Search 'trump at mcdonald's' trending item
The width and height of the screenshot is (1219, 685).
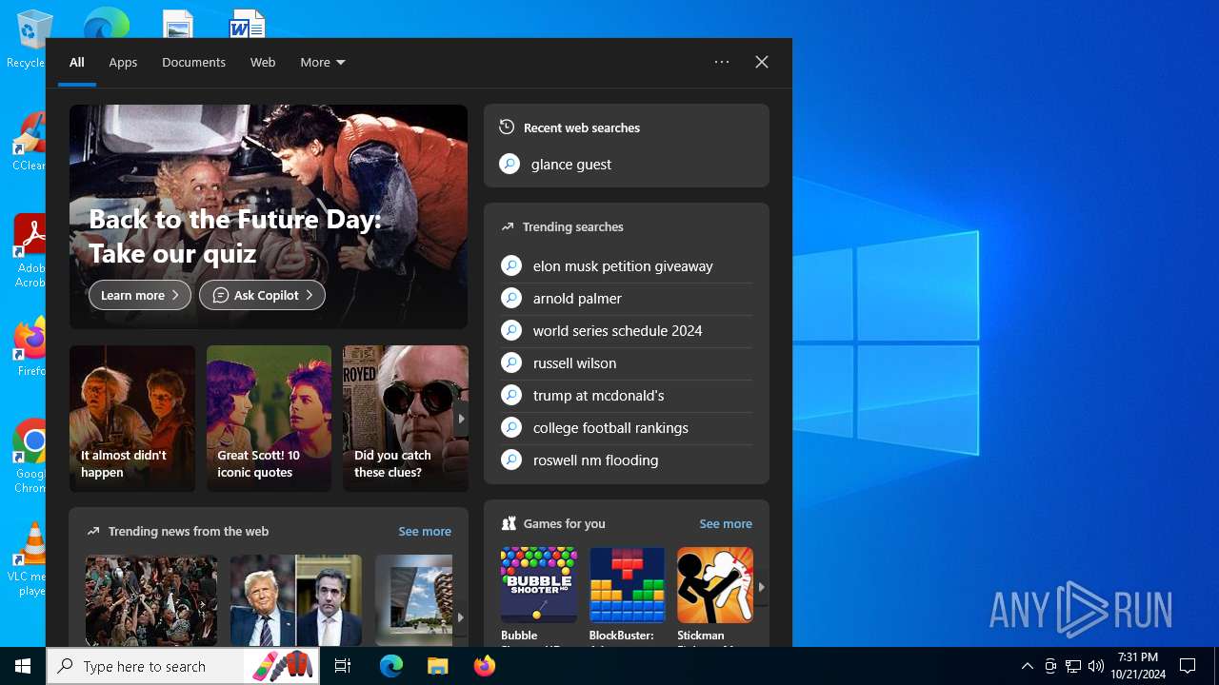coord(626,395)
